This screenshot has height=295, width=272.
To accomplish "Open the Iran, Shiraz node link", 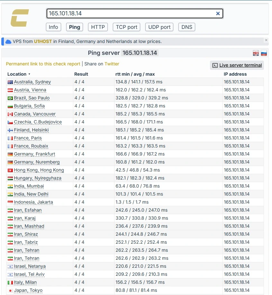I will coord(26,234).
